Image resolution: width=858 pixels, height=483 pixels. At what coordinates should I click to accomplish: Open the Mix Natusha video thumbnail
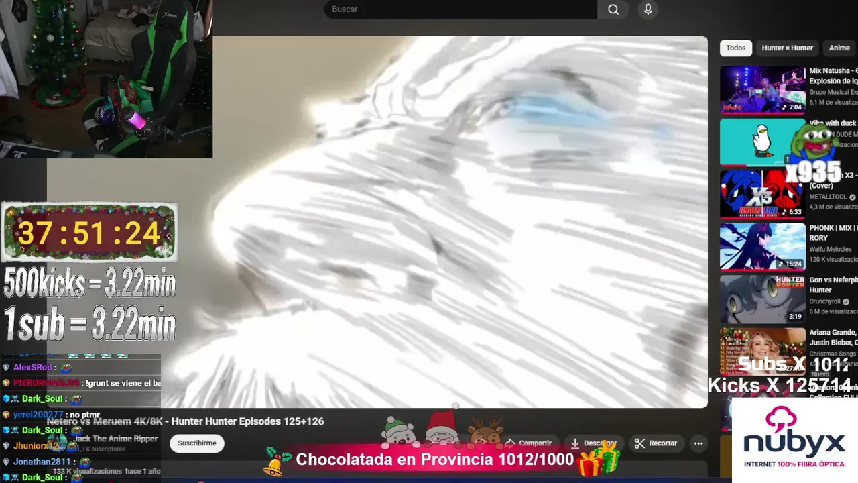click(x=762, y=89)
